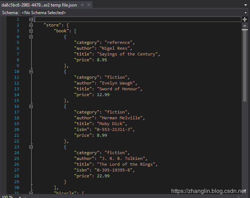The image size is (250, 198).
Task: Collapse the book object on line 23
Action: tap(31, 147)
